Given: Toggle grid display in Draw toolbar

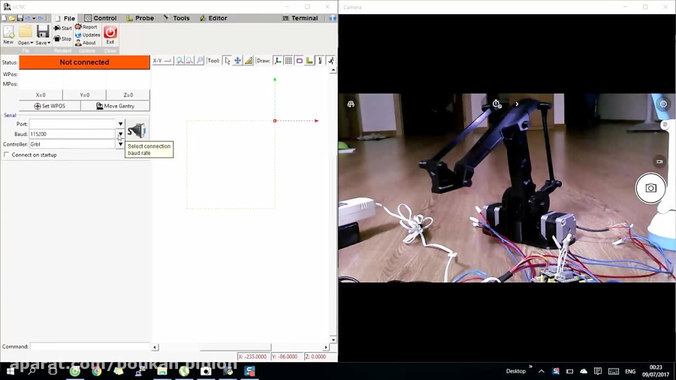Looking at the screenshot, I should (x=288, y=61).
